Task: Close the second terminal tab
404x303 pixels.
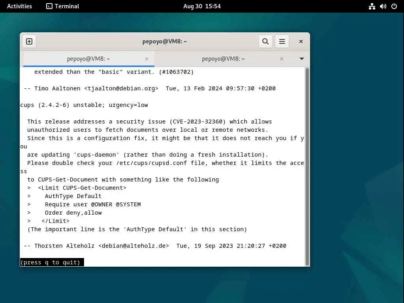Action: [x=281, y=59]
